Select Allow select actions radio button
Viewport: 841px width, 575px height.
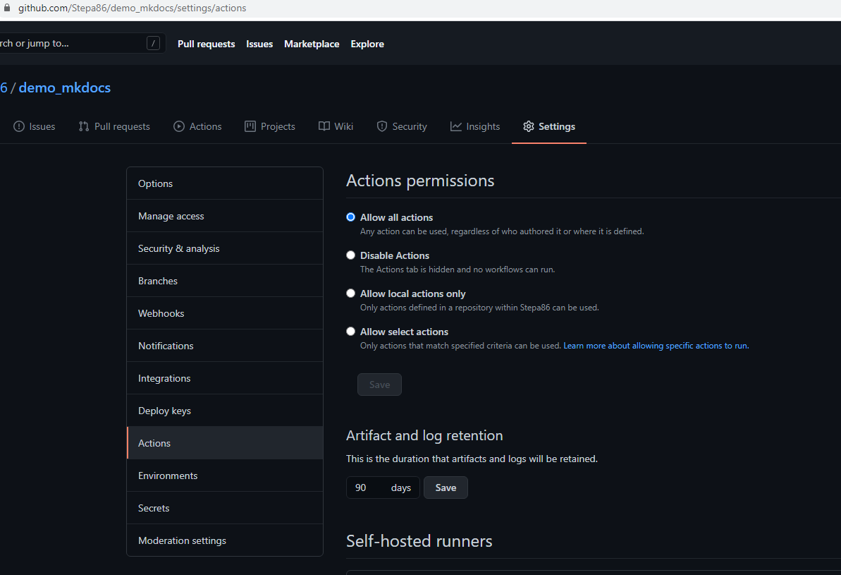coord(350,332)
